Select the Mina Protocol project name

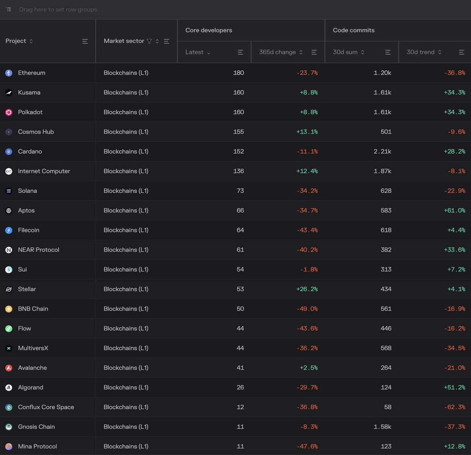point(37,446)
